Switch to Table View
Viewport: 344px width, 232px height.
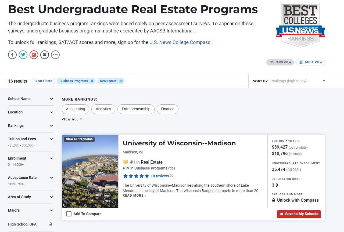click(310, 62)
